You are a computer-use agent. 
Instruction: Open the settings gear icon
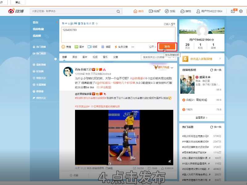point(241,11)
